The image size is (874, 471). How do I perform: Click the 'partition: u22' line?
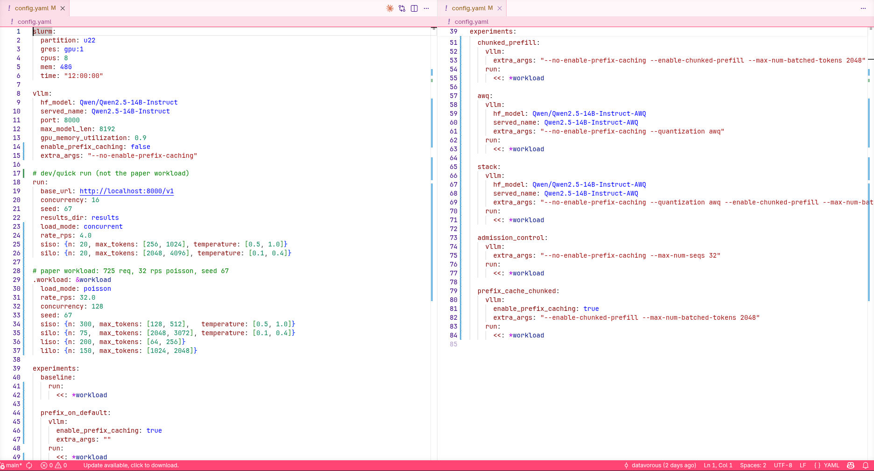click(68, 40)
